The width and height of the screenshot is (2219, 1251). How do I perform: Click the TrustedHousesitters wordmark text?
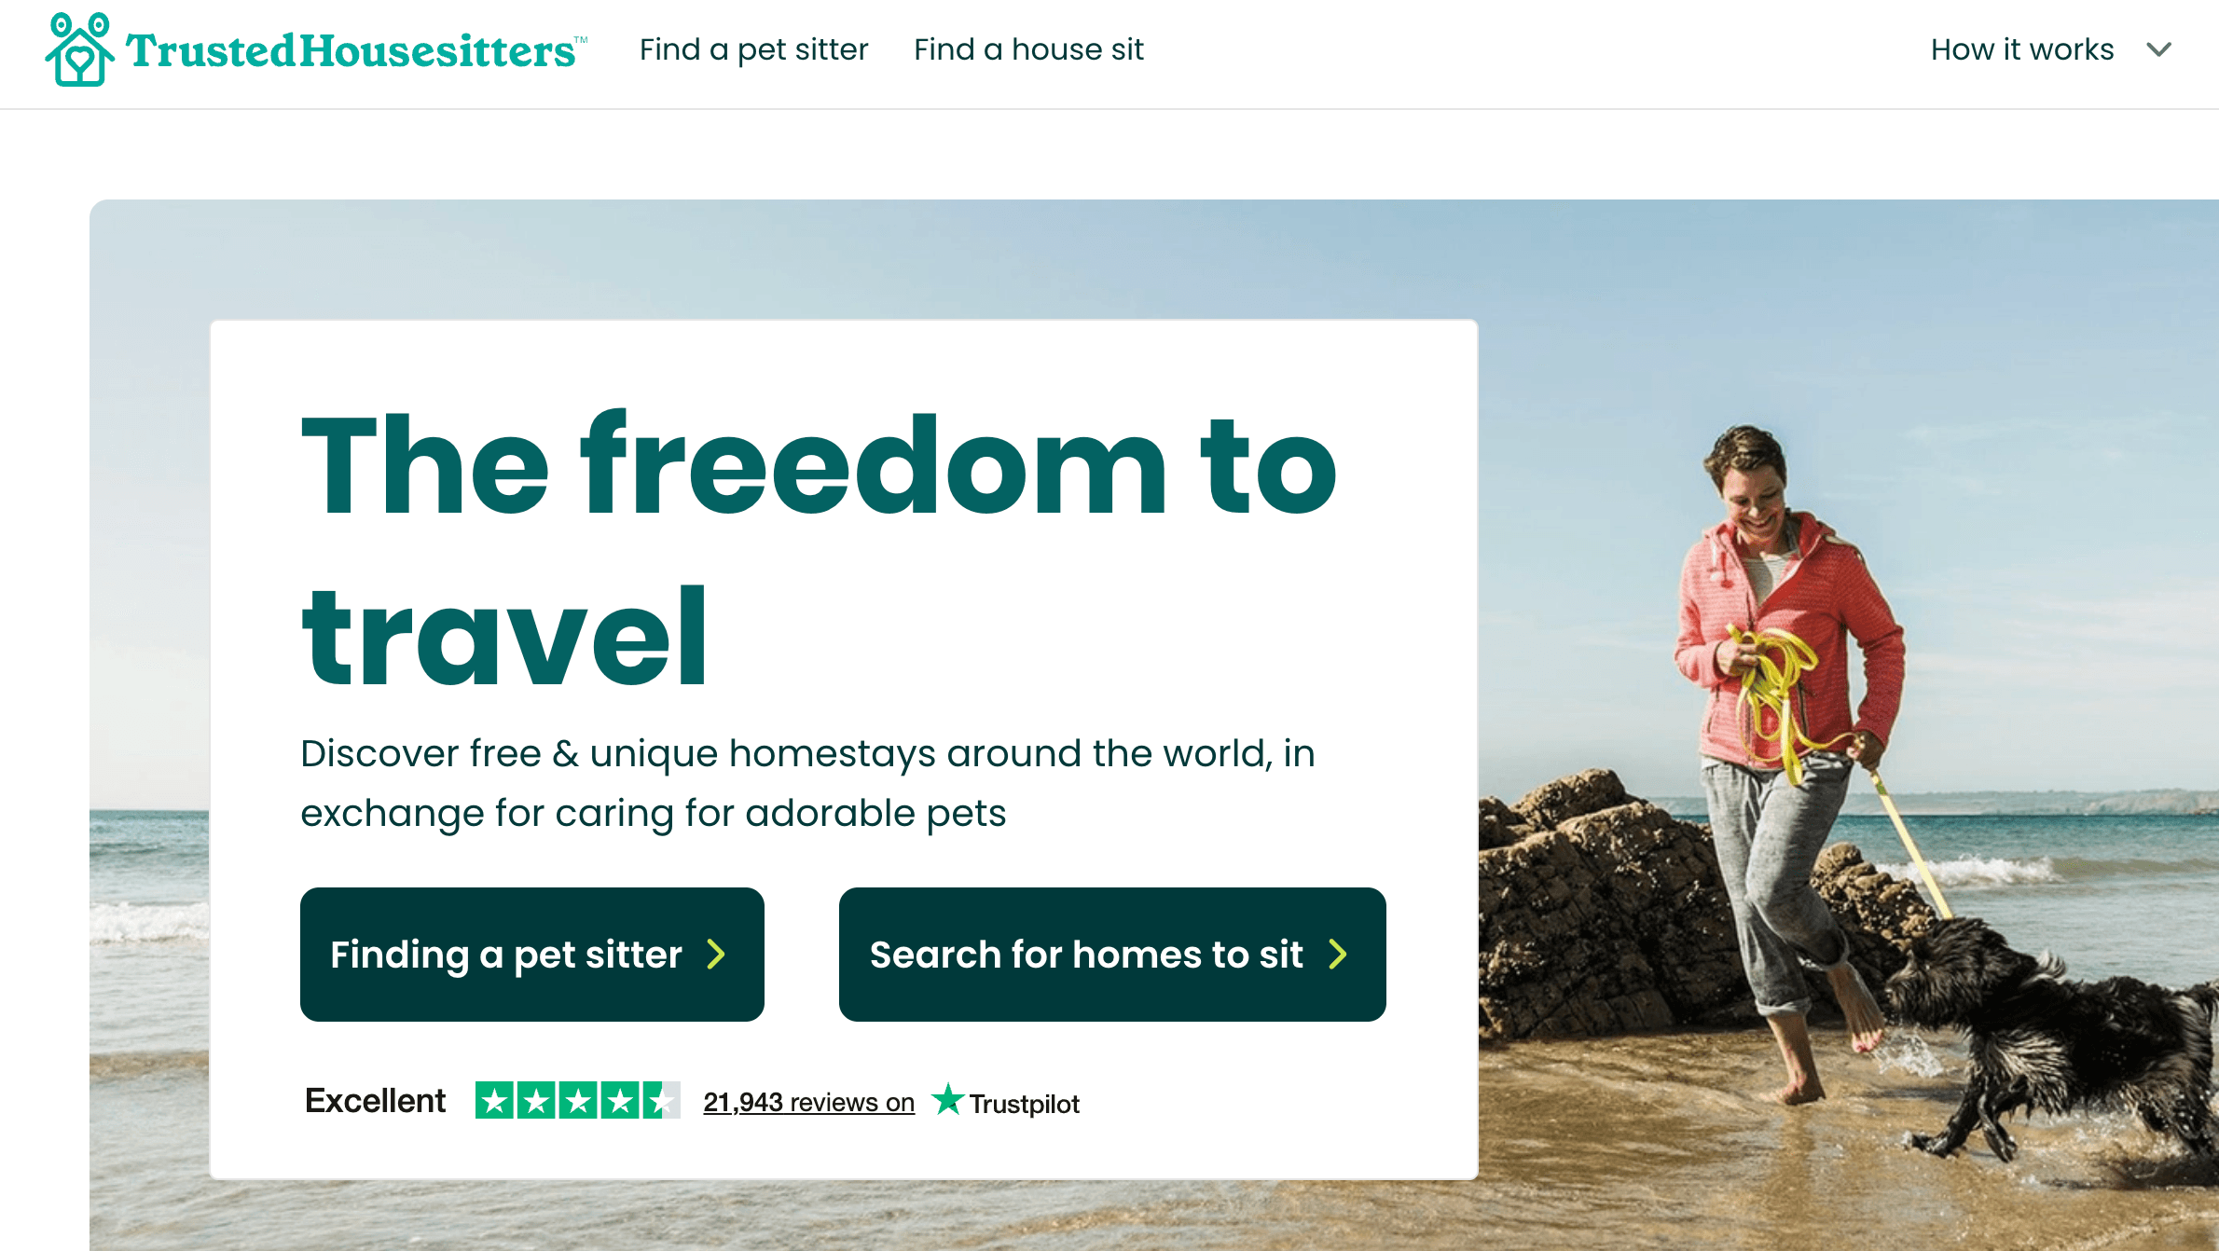(356, 50)
